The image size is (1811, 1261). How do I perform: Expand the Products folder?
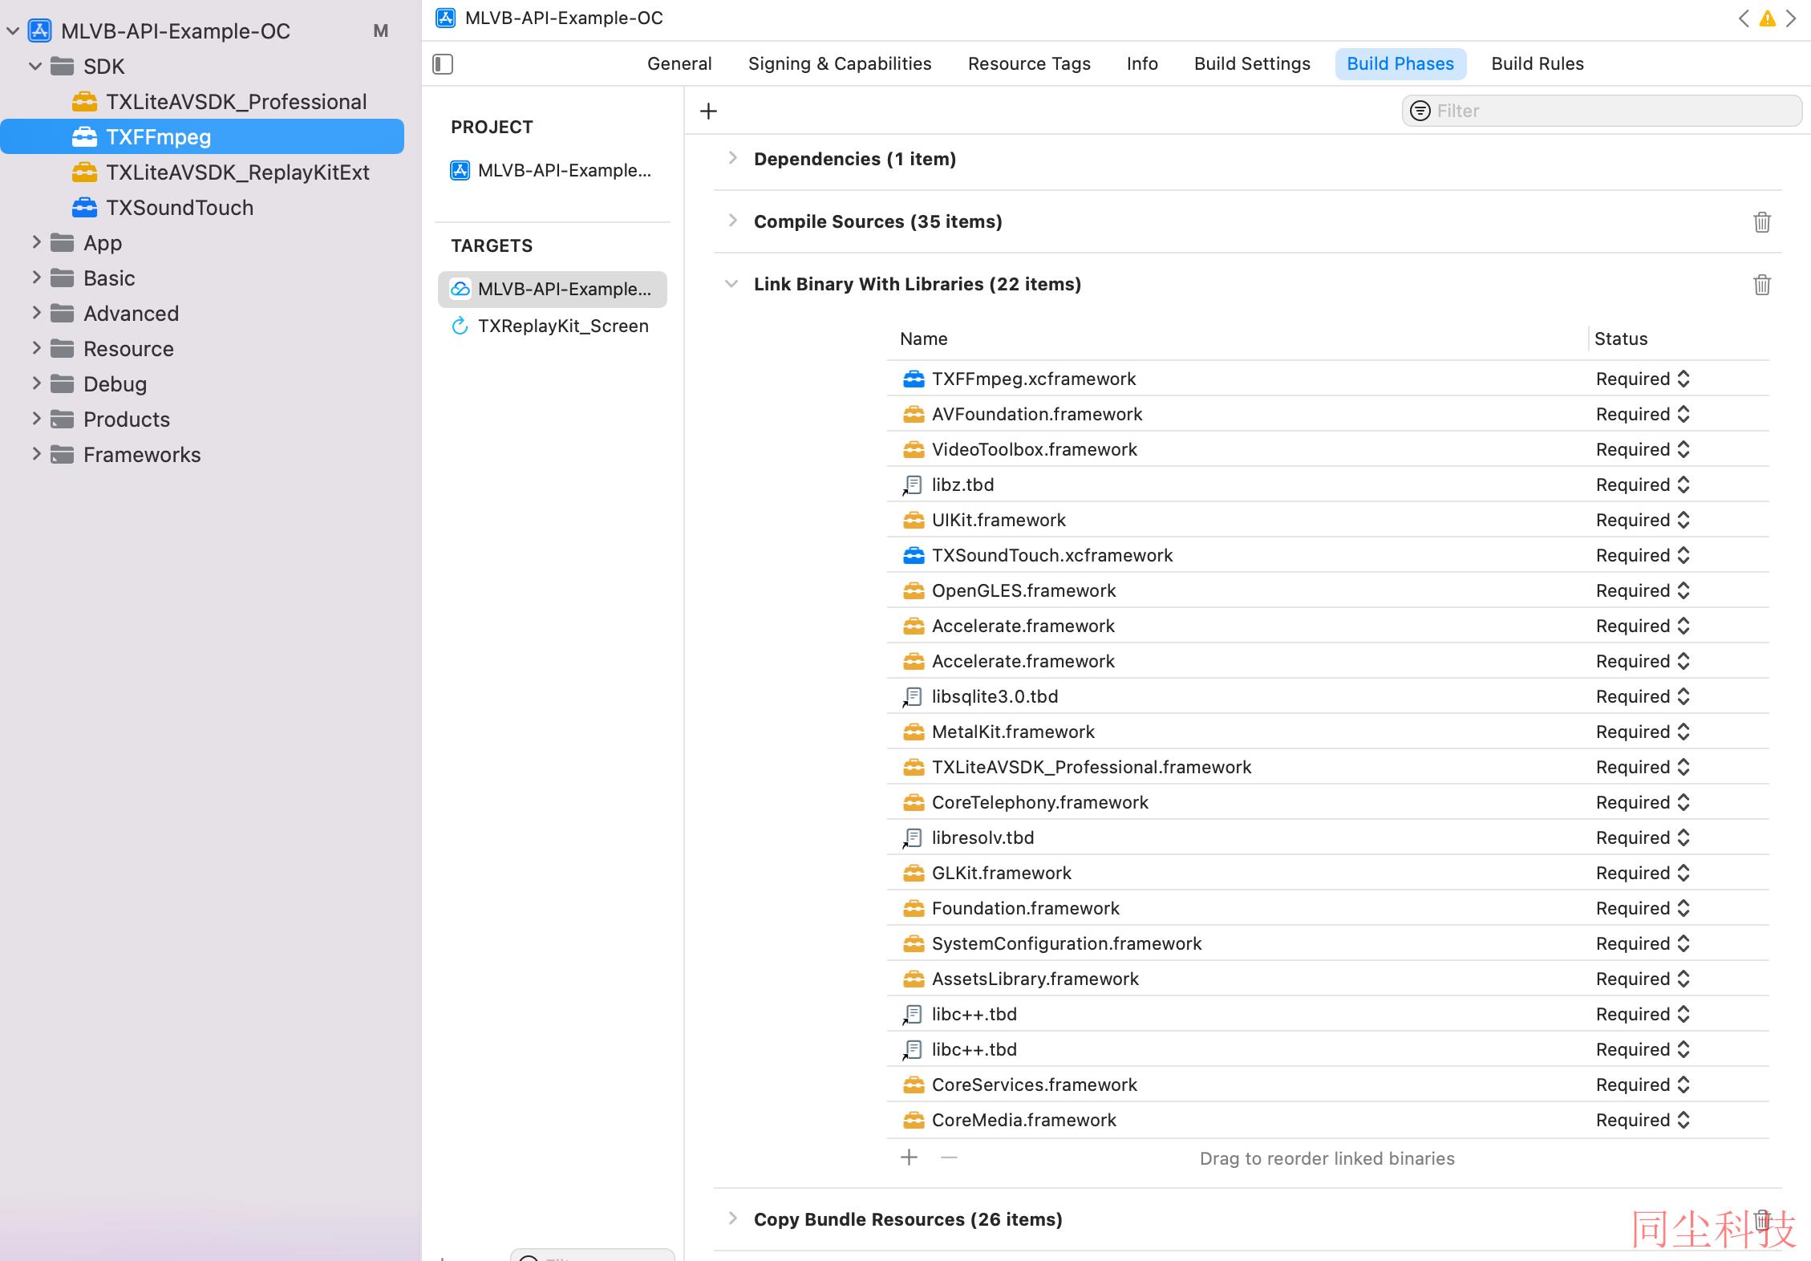[36, 419]
